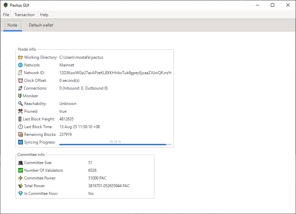296x214 pixels.
Task: Click the 'Syncing Progress:' label
Action: coord(40,142)
